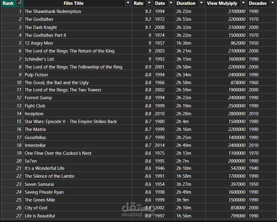Click rank number 14 cell
277x222 pixels.
[x=12, y=113]
